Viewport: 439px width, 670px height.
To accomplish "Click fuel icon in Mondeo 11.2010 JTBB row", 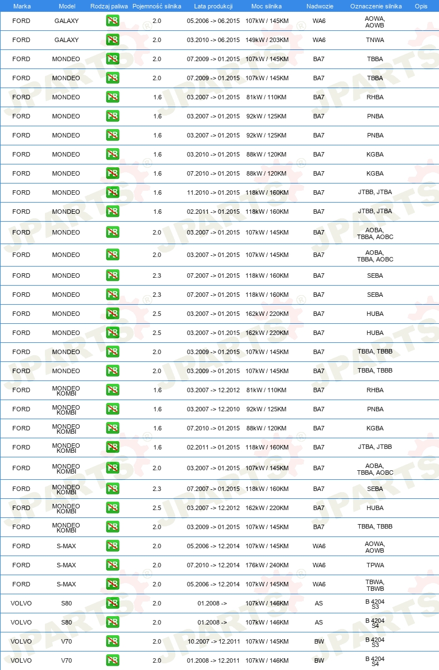I will click(x=112, y=192).
